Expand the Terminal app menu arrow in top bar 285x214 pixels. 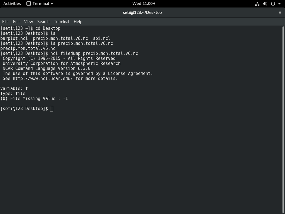coord(52,4)
